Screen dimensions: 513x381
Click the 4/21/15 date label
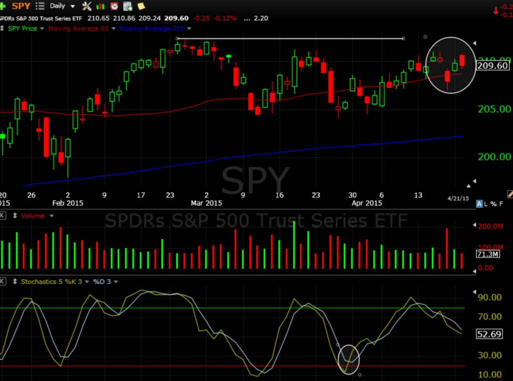point(458,199)
